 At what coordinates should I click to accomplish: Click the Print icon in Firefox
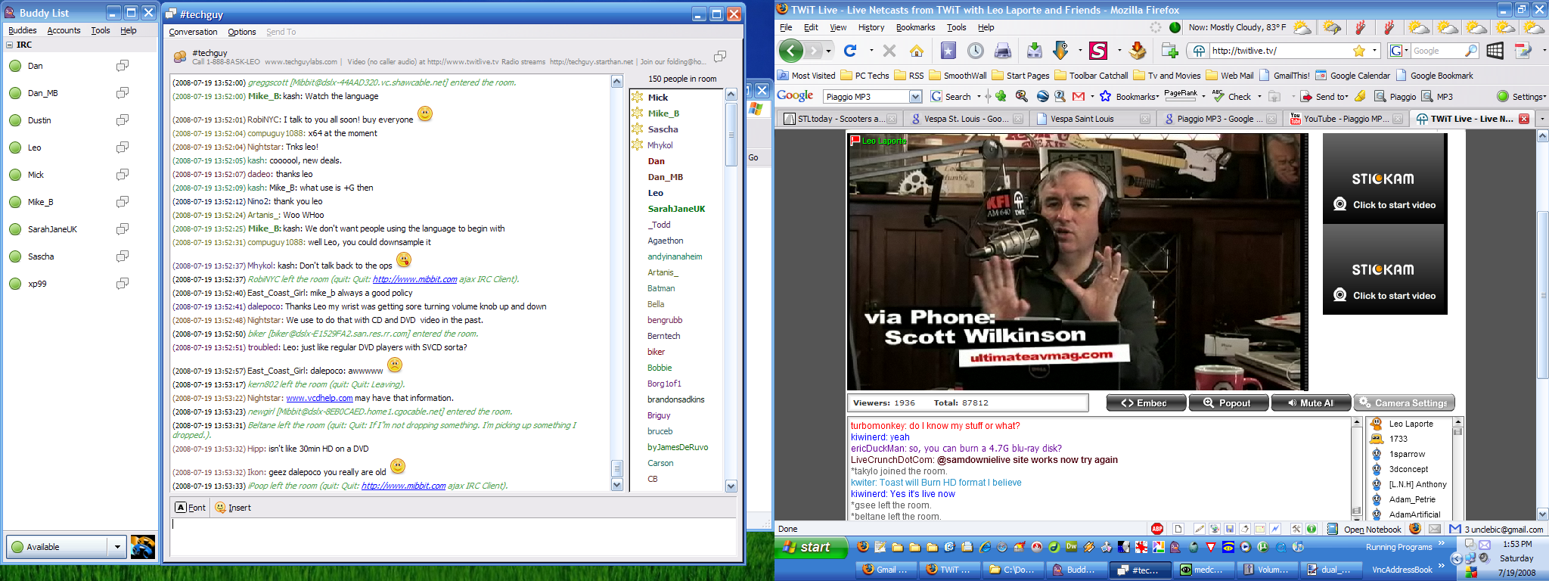coord(1003,51)
